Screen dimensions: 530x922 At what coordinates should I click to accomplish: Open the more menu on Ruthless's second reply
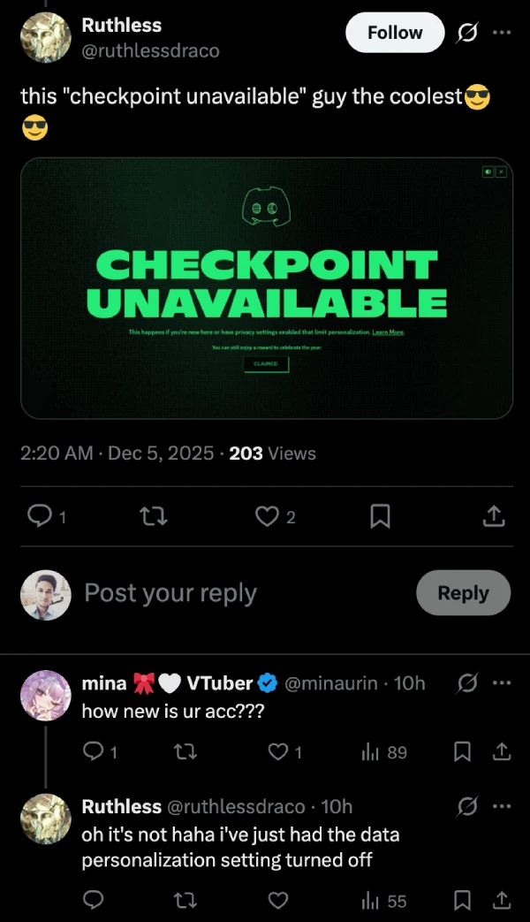coord(501,806)
